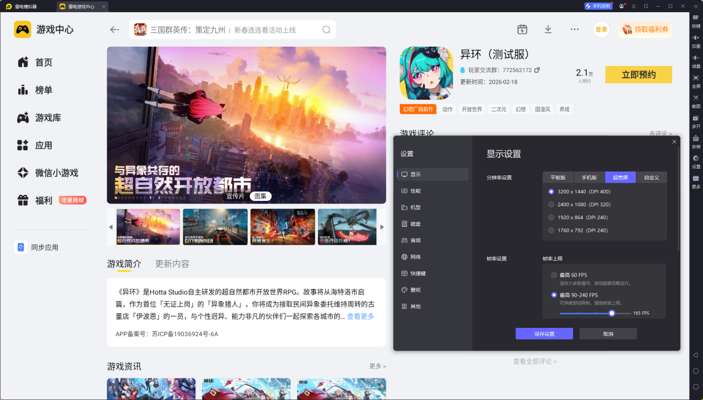Open the 音频 settings section

point(433,240)
